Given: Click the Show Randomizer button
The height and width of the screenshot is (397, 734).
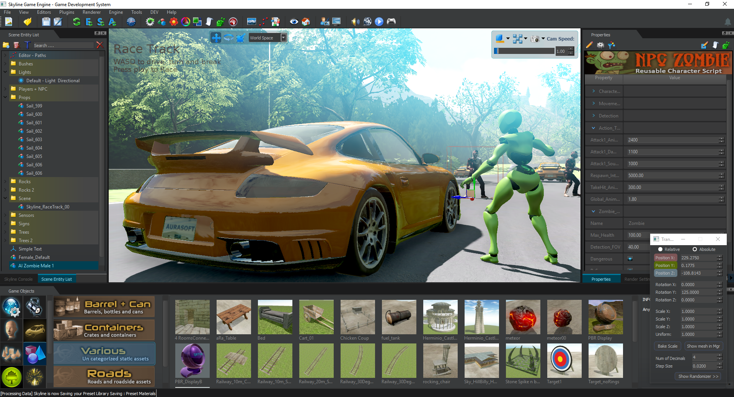Looking at the screenshot, I should (x=698, y=376).
